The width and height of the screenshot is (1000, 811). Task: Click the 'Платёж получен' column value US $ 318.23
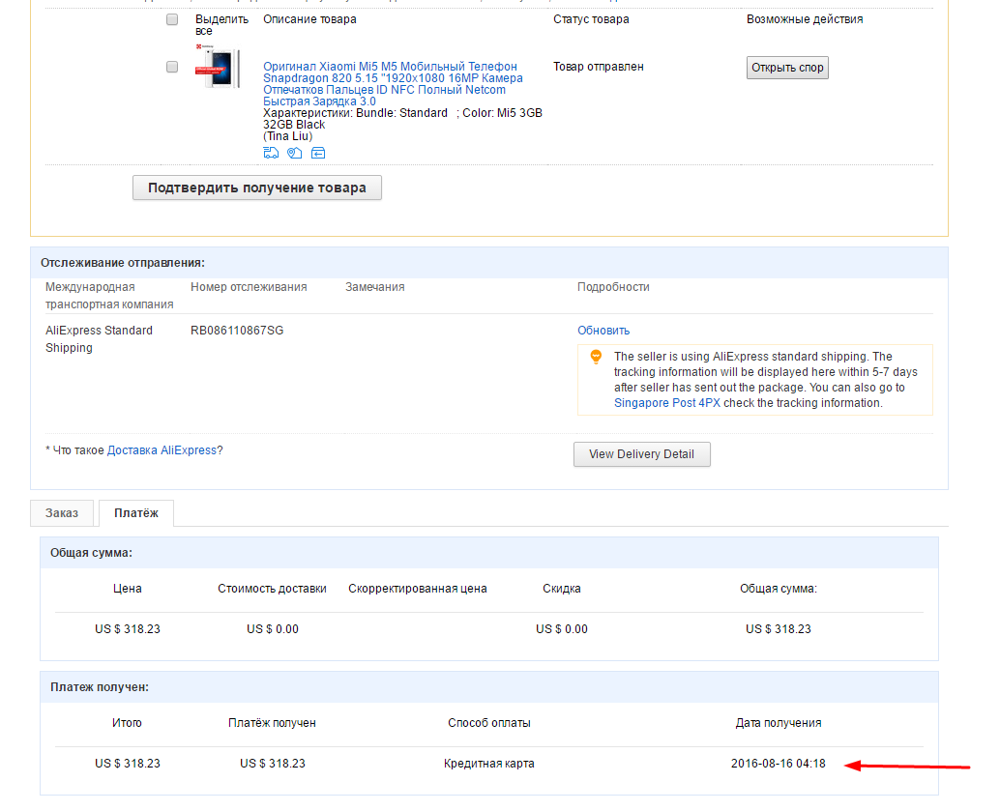click(273, 764)
